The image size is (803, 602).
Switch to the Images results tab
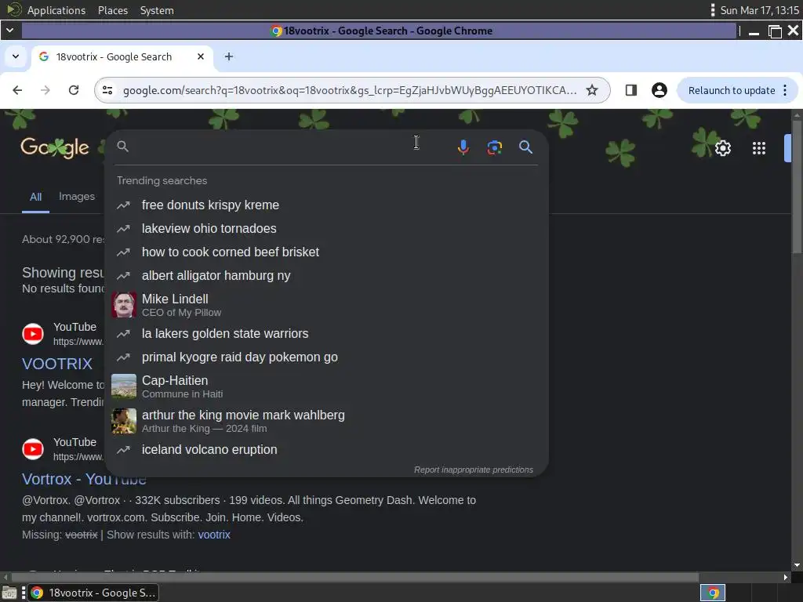(77, 197)
